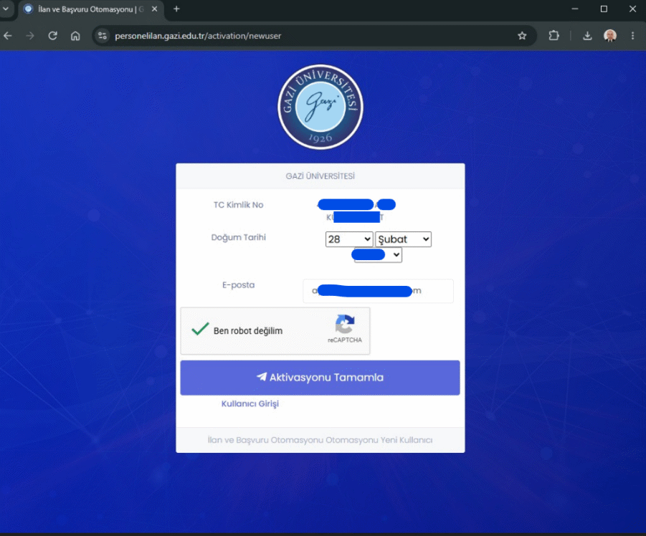Open the birth year dropdown
Image resolution: width=646 pixels, height=536 pixels.
coord(378,255)
